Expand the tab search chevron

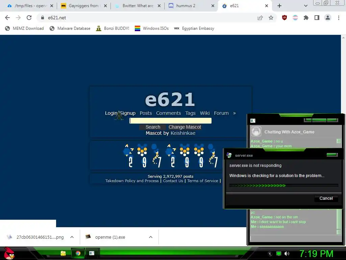[305, 6]
